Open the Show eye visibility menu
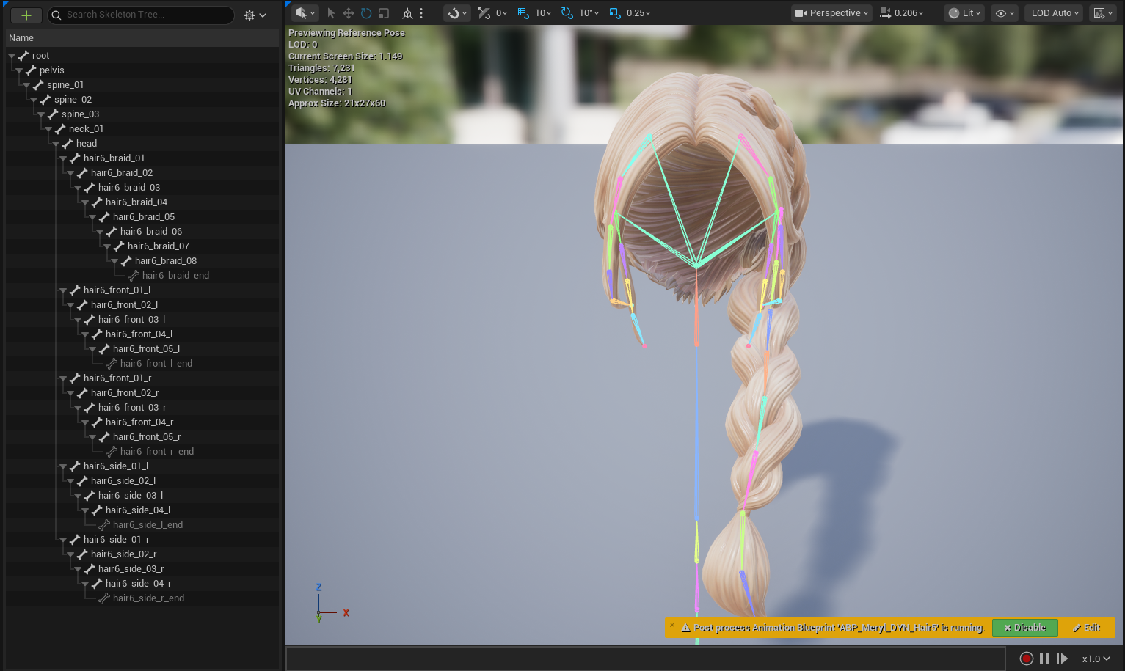The image size is (1125, 671). coord(1005,13)
